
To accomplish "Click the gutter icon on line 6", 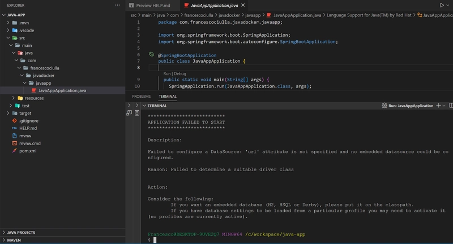I will (x=151, y=54).
